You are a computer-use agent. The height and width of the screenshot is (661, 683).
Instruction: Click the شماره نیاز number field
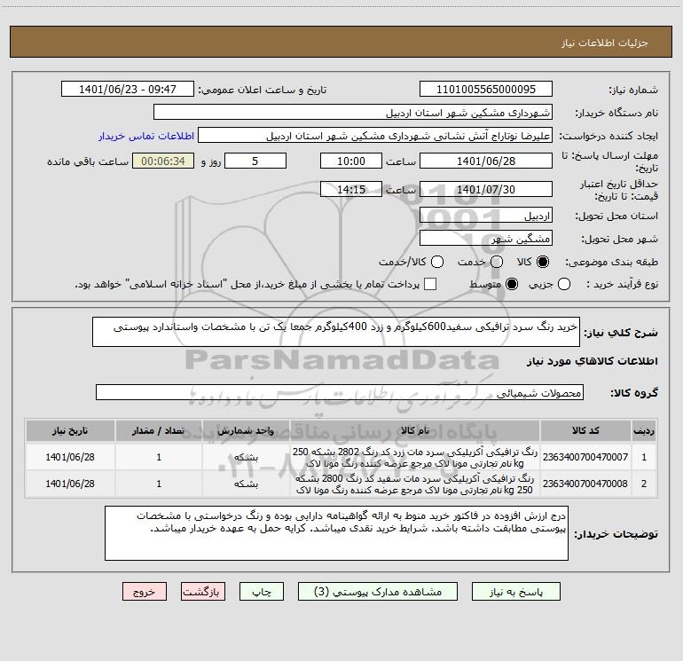coord(486,90)
